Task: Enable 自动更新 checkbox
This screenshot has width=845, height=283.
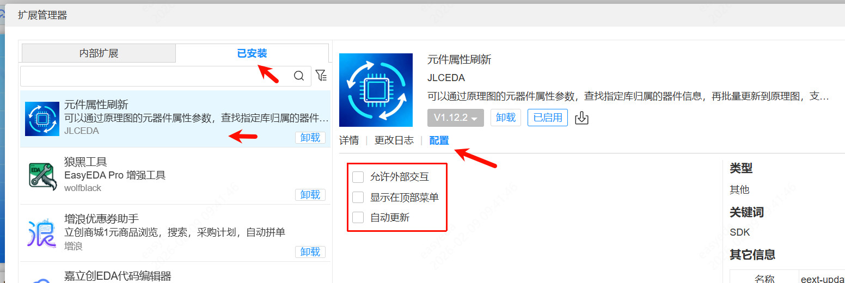Action: [x=358, y=218]
